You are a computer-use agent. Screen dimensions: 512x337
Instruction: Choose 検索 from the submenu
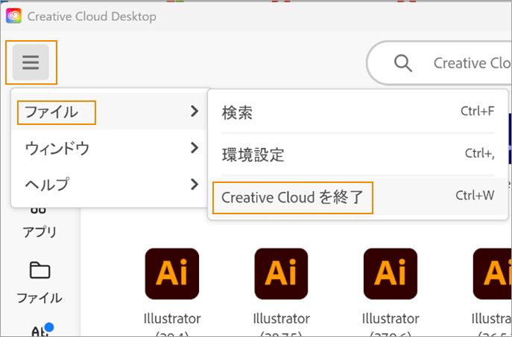point(358,112)
